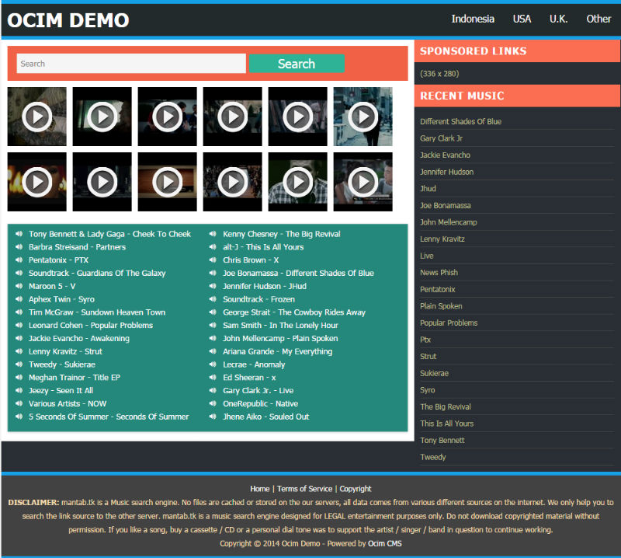
Task: Play the first video thumbnail in top row
Action: coord(36,117)
